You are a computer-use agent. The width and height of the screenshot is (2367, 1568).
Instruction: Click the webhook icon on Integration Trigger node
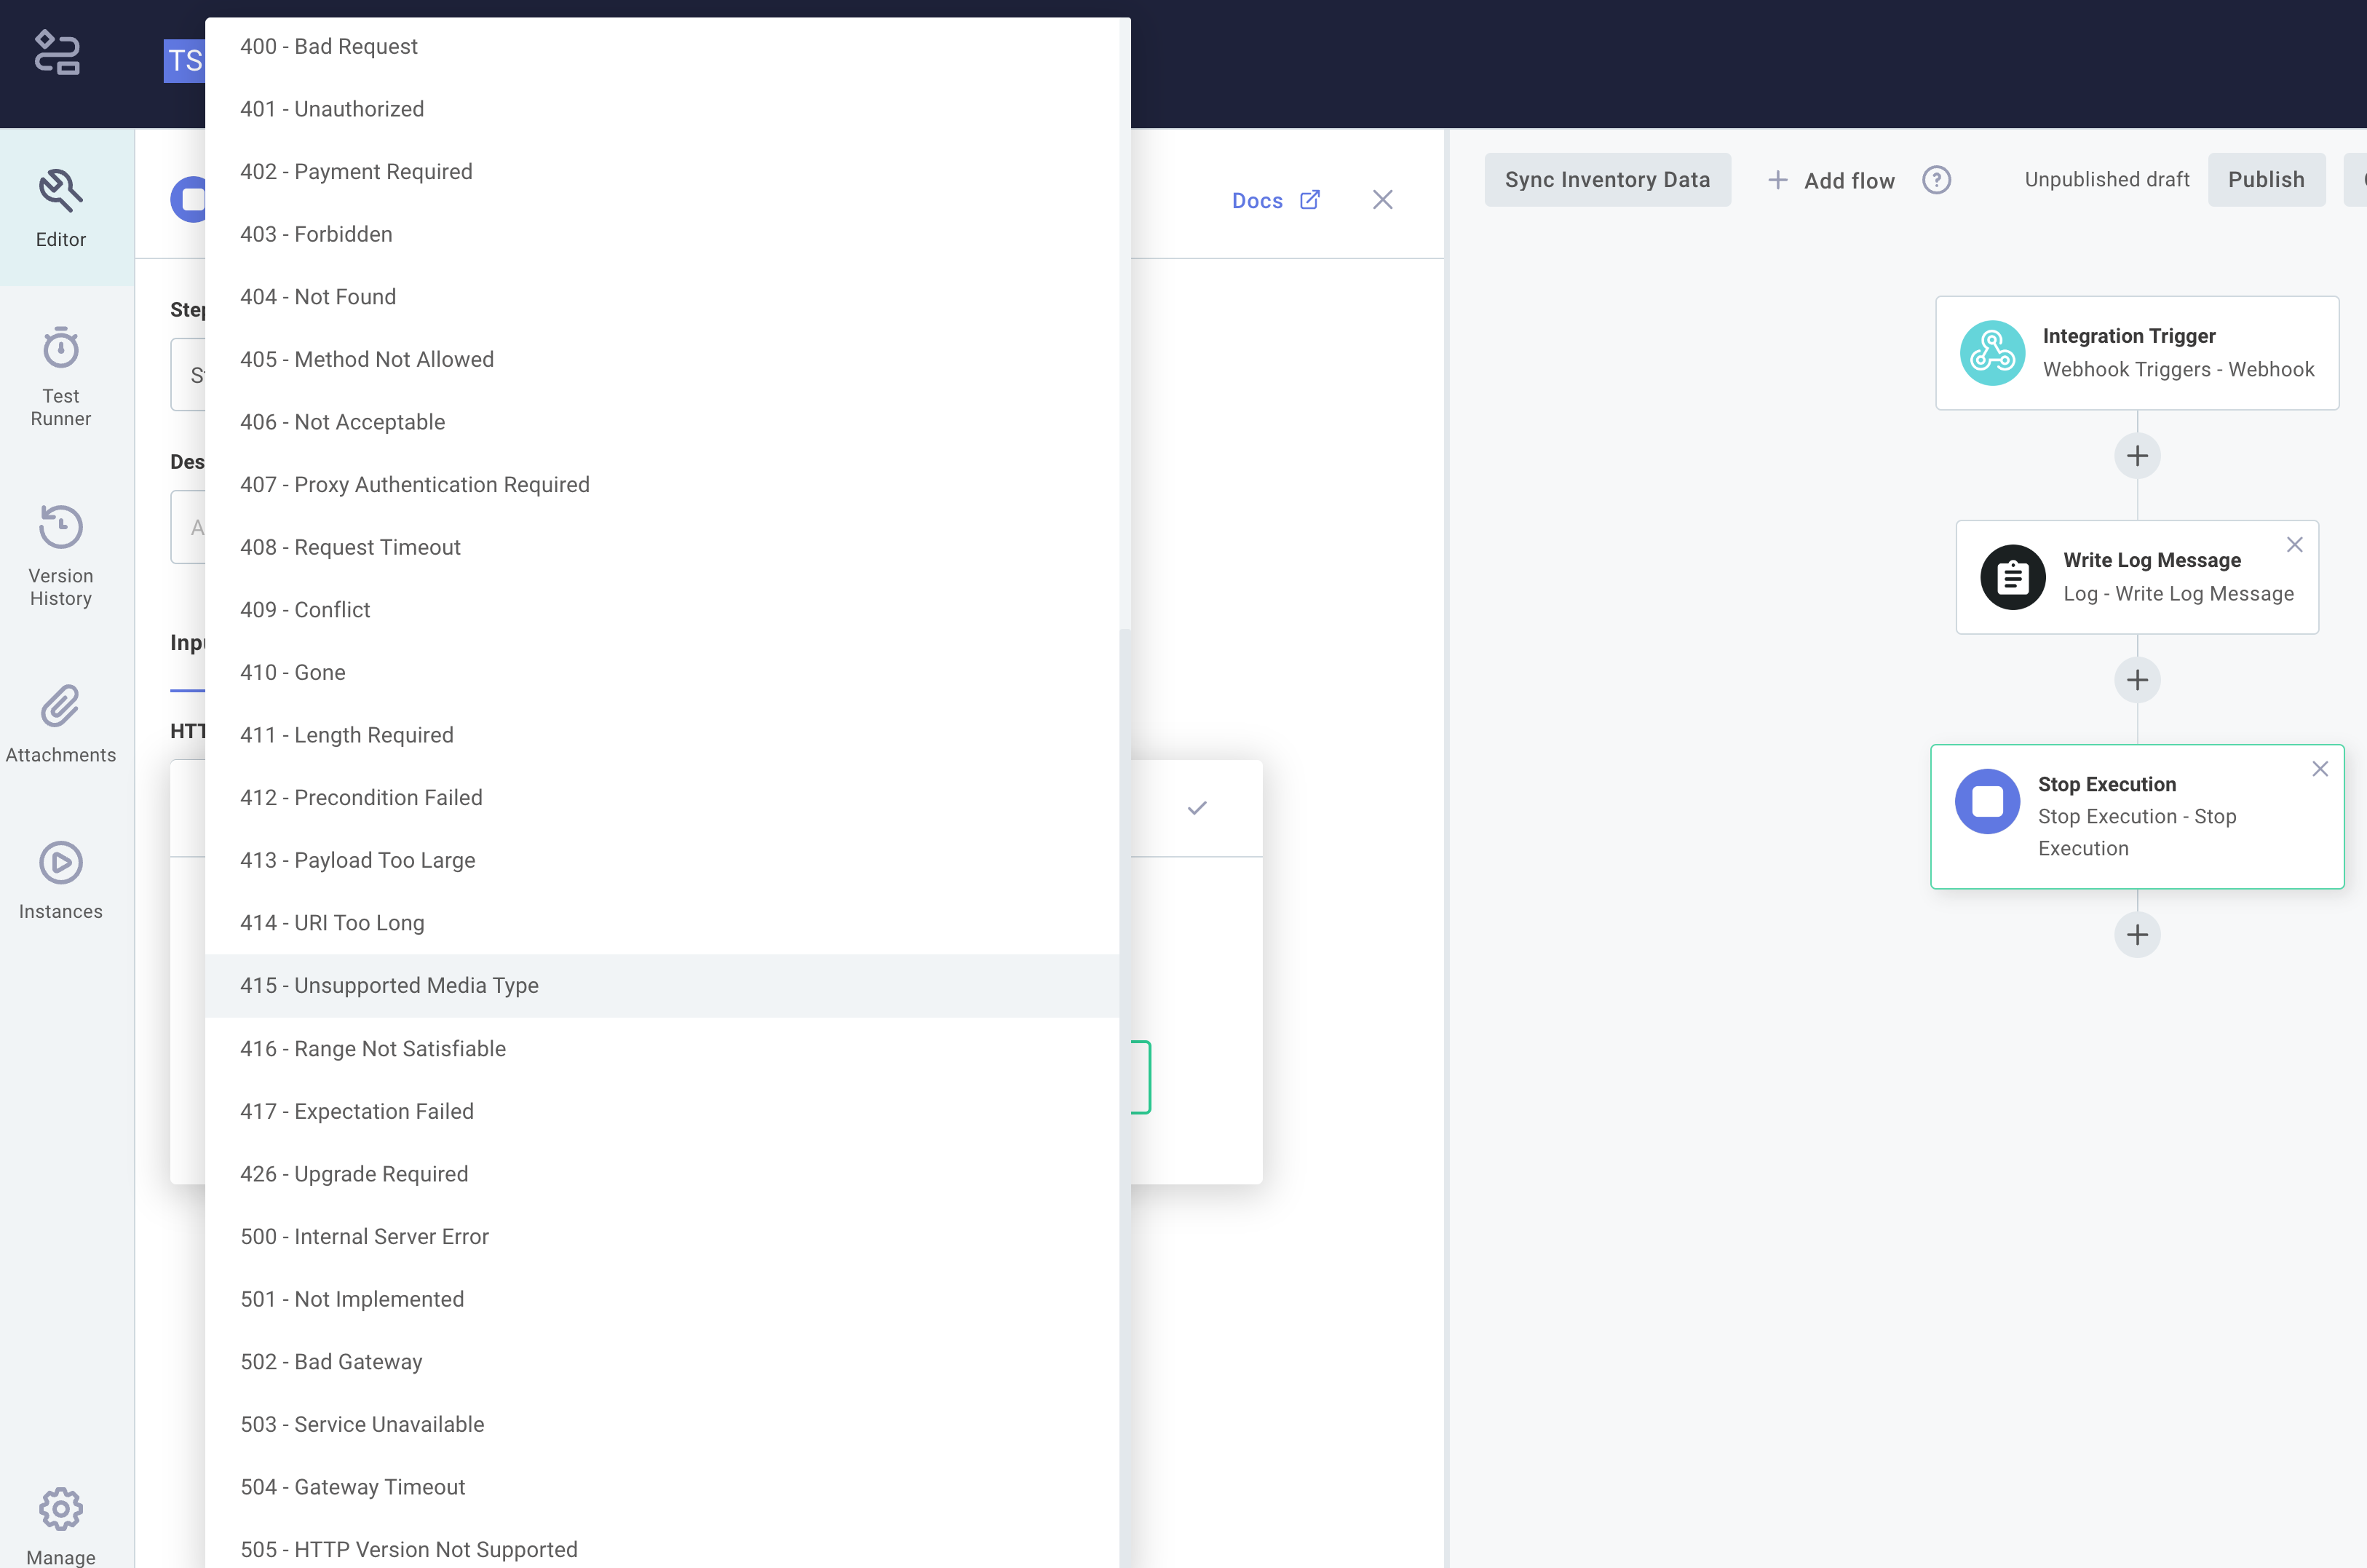[1992, 352]
